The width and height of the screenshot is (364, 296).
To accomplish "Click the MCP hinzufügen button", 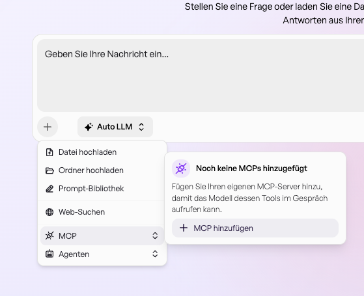I will [x=255, y=228].
